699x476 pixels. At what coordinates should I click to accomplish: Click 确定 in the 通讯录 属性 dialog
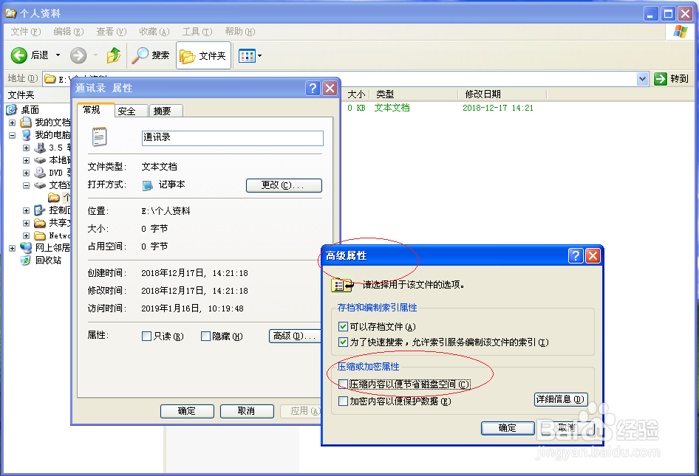point(187,411)
